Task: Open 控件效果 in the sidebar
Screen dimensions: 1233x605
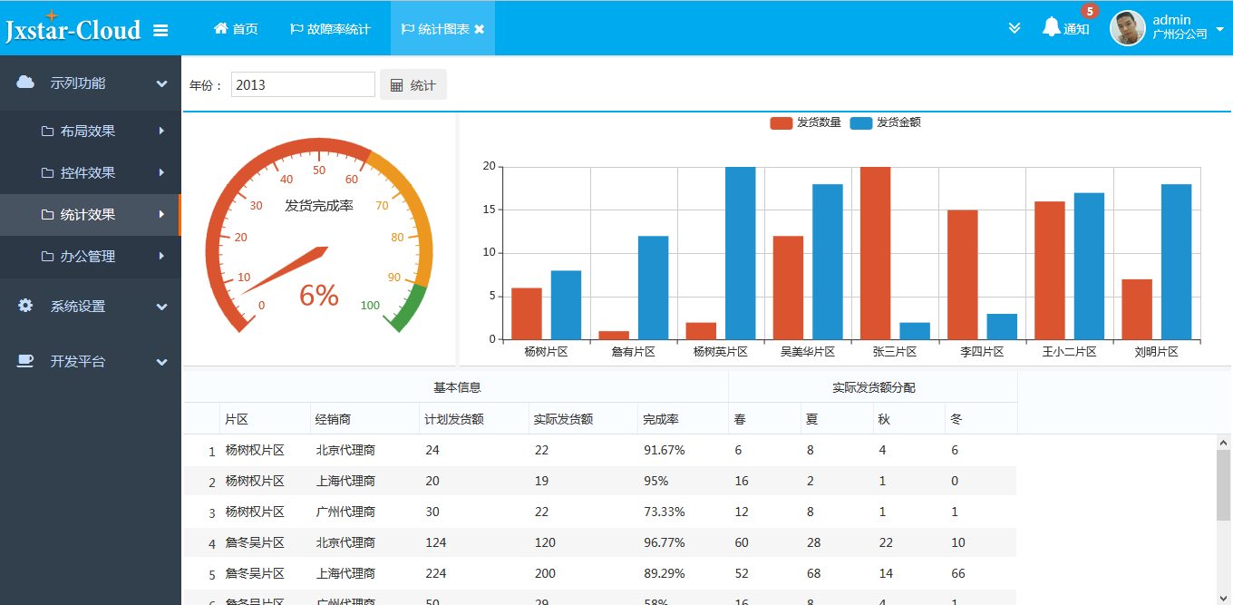Action: click(x=91, y=173)
